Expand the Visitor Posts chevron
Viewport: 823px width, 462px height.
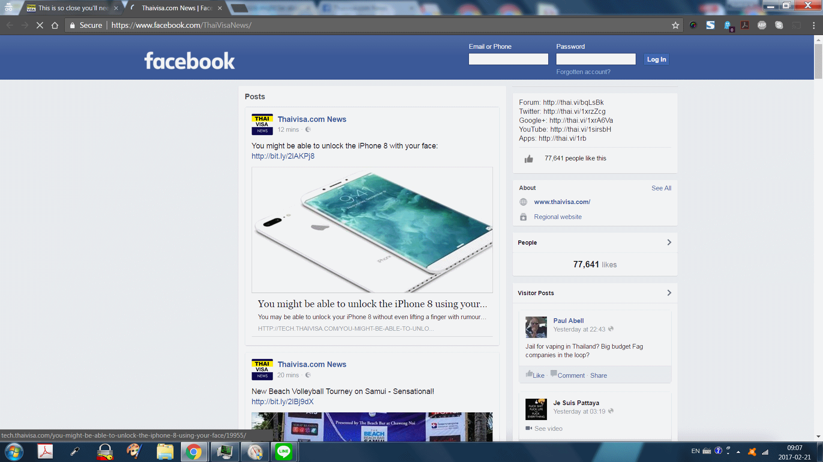pos(669,293)
